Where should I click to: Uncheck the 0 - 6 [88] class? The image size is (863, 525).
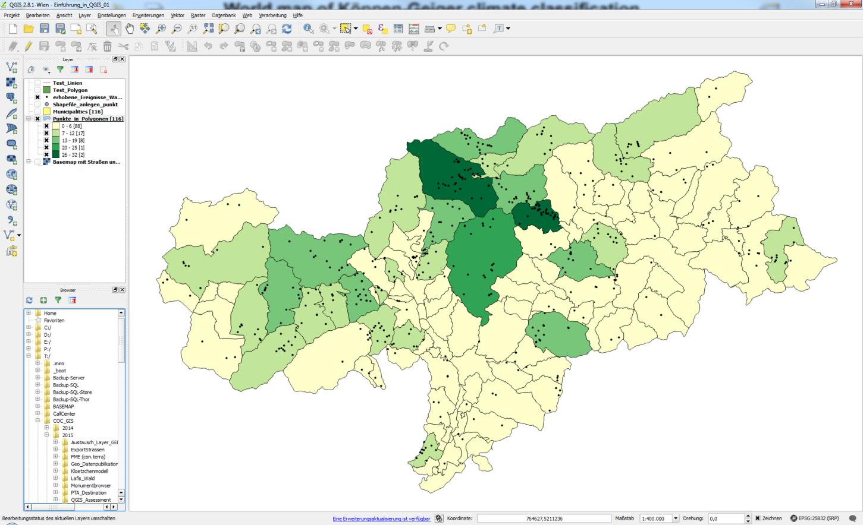click(x=46, y=126)
